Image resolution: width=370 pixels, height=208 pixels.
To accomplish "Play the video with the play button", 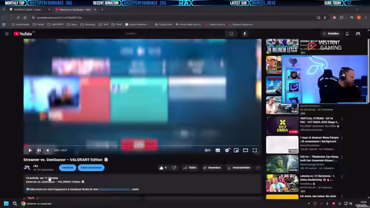I will click(30, 150).
